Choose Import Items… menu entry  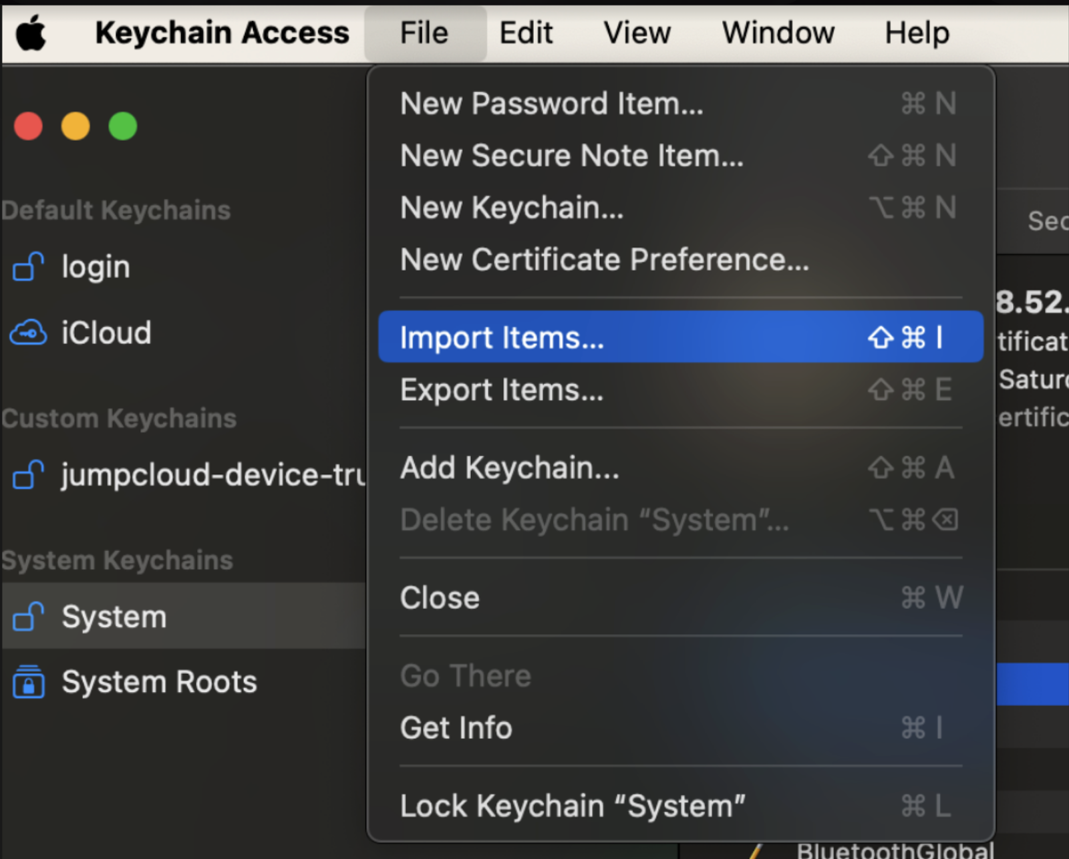point(680,337)
